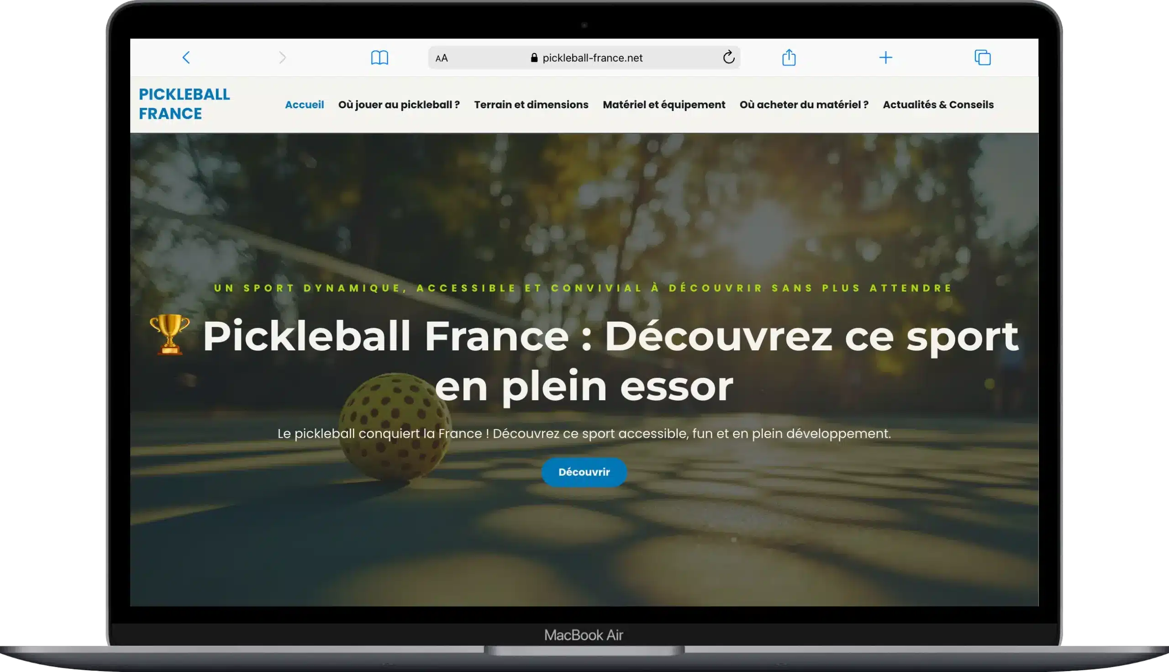Open the tabs overview icon

tap(982, 58)
